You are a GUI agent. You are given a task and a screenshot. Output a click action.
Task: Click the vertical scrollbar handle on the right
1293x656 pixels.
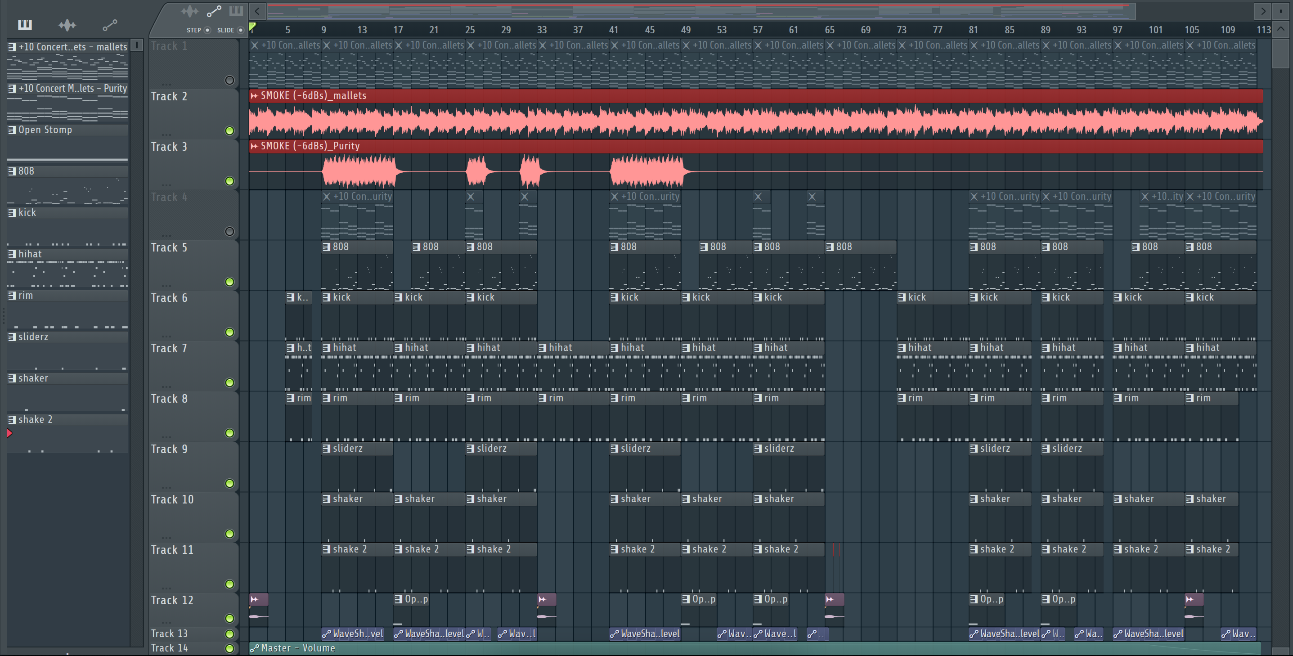(1281, 53)
